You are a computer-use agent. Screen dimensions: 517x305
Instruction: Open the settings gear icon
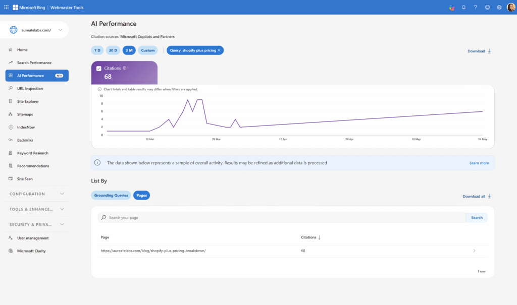(x=499, y=7)
